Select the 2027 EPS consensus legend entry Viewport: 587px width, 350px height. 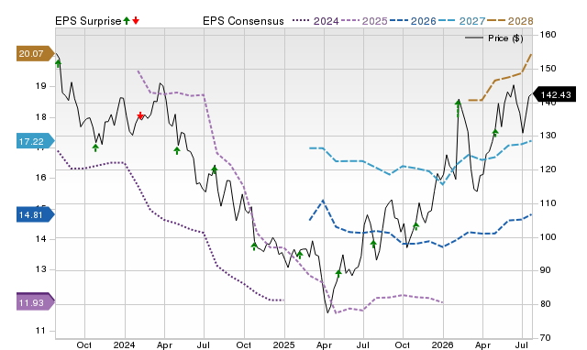(461, 21)
